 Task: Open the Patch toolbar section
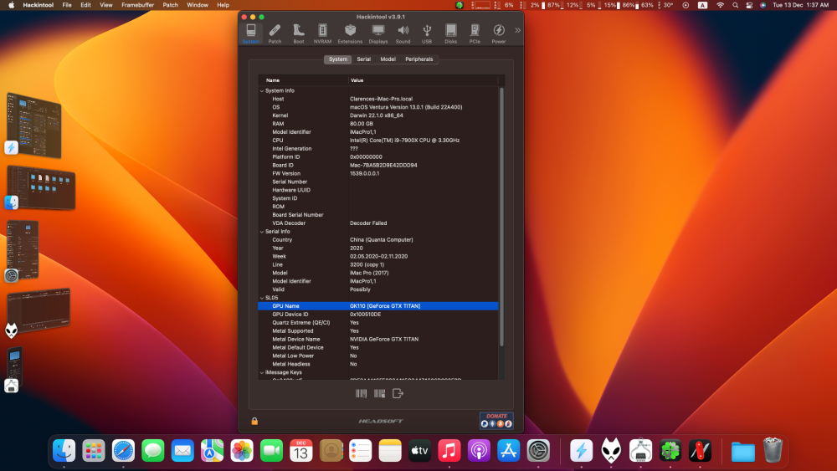click(275, 33)
